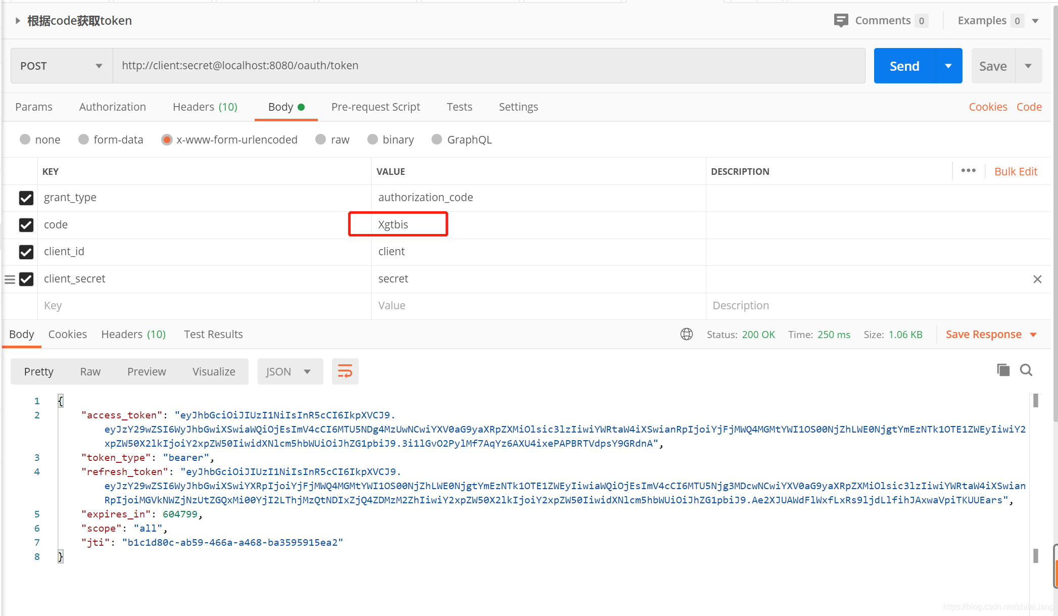Image resolution: width=1058 pixels, height=616 pixels.
Task: Open the response search magnifier icon
Action: (x=1026, y=370)
